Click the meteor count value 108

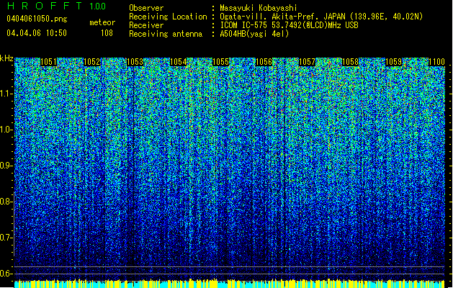click(107, 33)
